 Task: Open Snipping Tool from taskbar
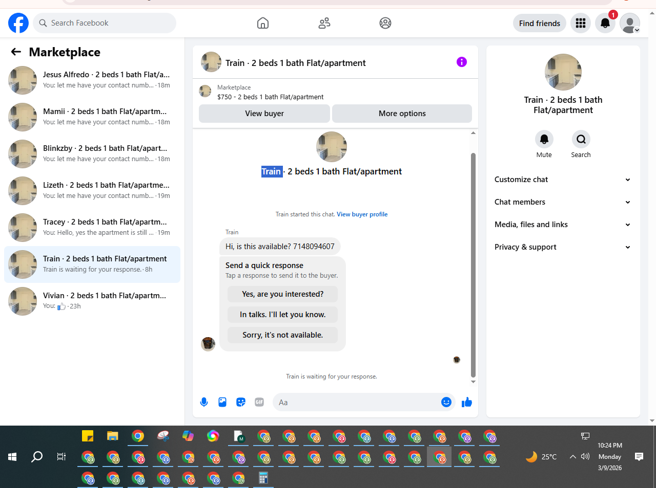tap(163, 436)
